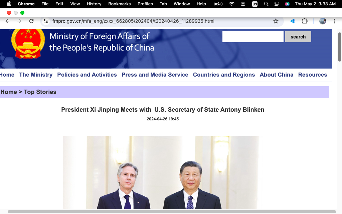Open the Chrome extensions puzzle icon
This screenshot has width=342, height=214.
pyautogui.click(x=305, y=21)
